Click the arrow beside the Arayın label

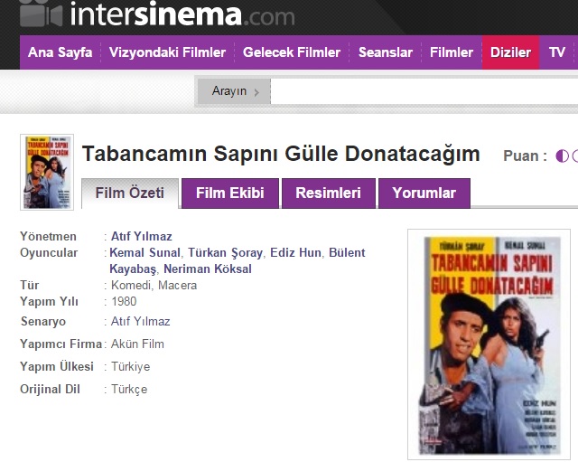tap(256, 92)
